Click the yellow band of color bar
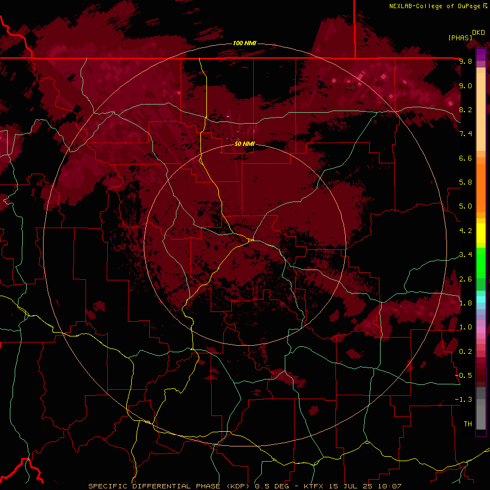The image size is (490, 490). pos(481,233)
